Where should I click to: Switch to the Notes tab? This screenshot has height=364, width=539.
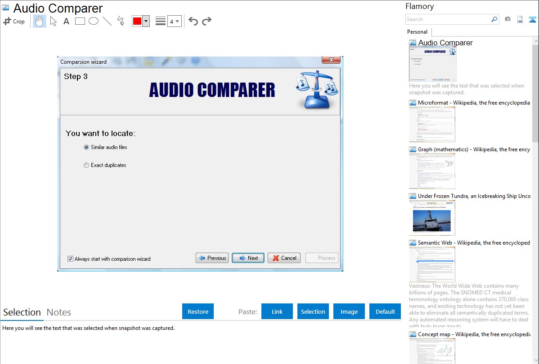tap(59, 312)
